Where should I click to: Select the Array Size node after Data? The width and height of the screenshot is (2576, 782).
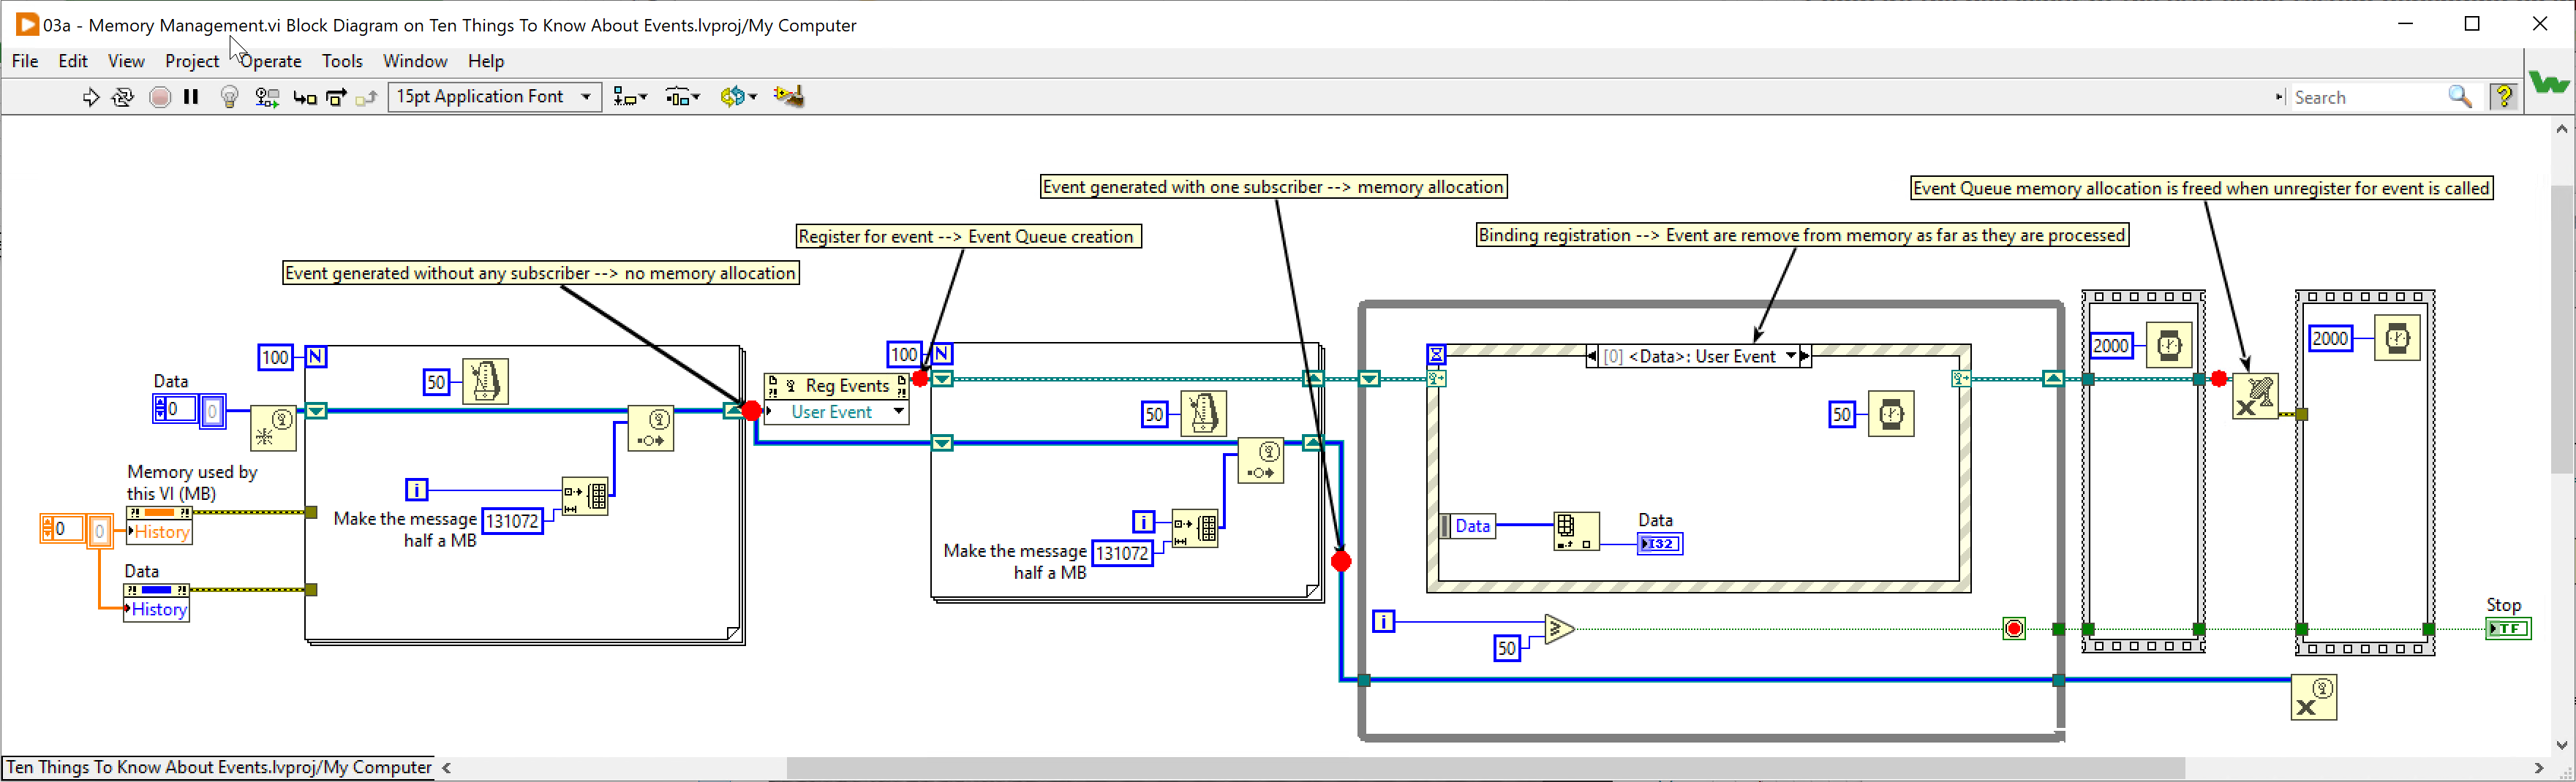click(x=1576, y=531)
